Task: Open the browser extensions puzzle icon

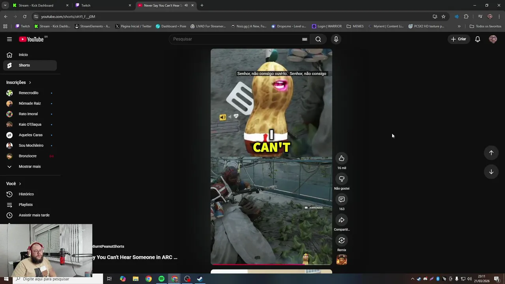Action: click(x=466, y=17)
